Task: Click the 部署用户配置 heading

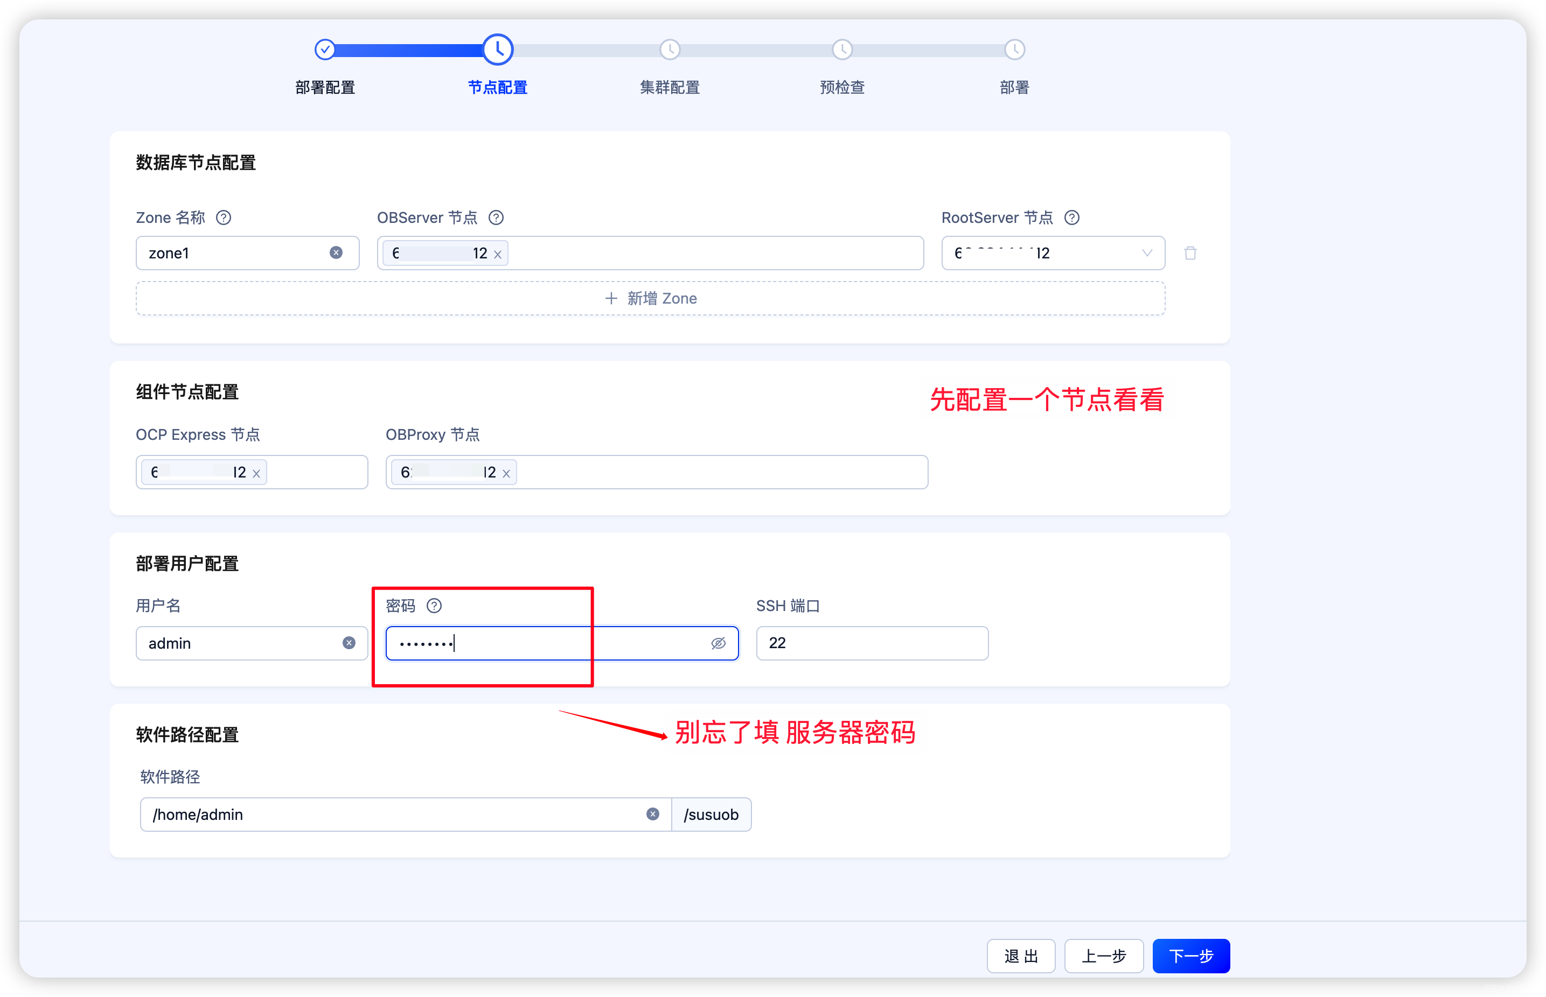Action: point(187,563)
